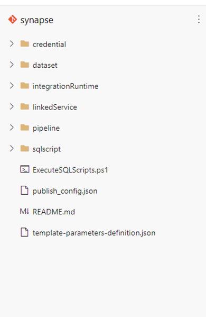Click the template-parameters-definition.json file icon
The image size is (206, 317).
25,232
